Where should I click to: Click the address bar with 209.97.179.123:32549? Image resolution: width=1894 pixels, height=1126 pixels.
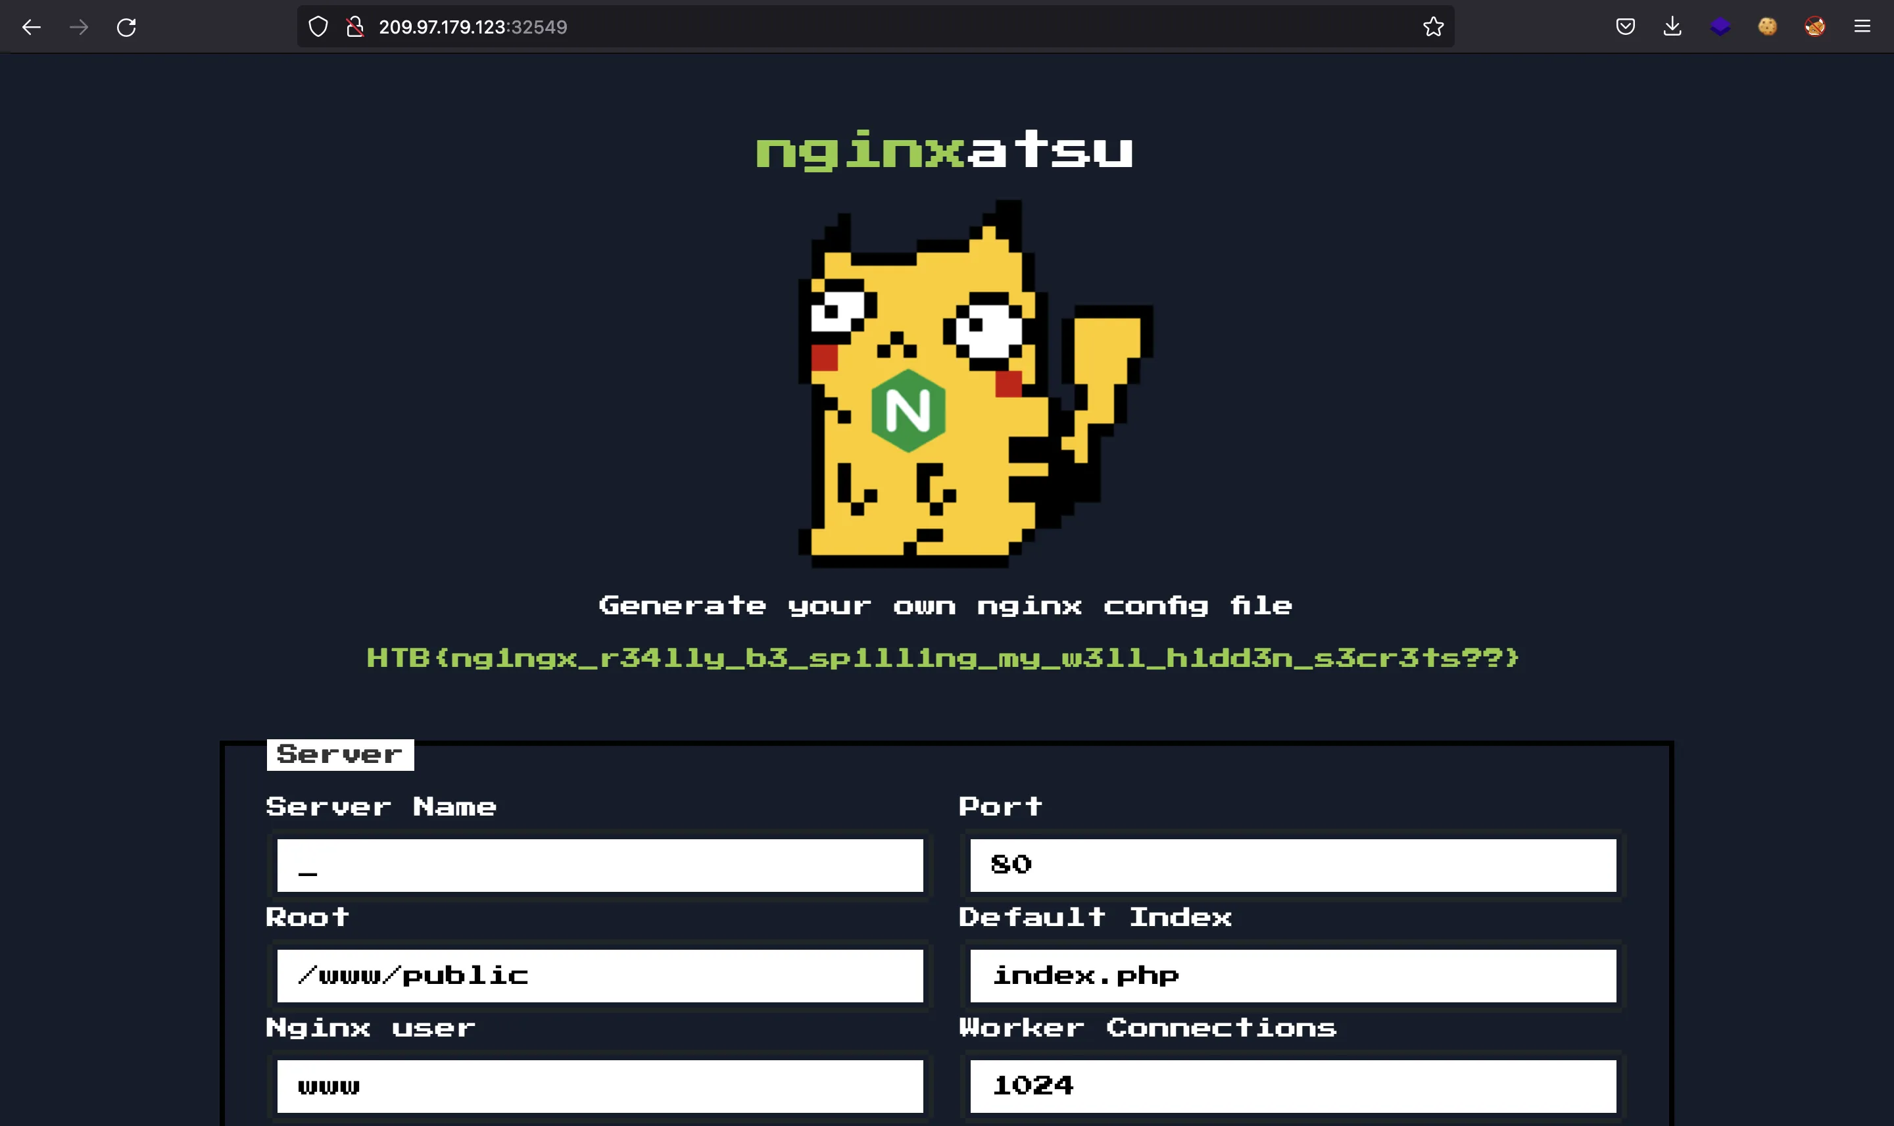(875, 28)
